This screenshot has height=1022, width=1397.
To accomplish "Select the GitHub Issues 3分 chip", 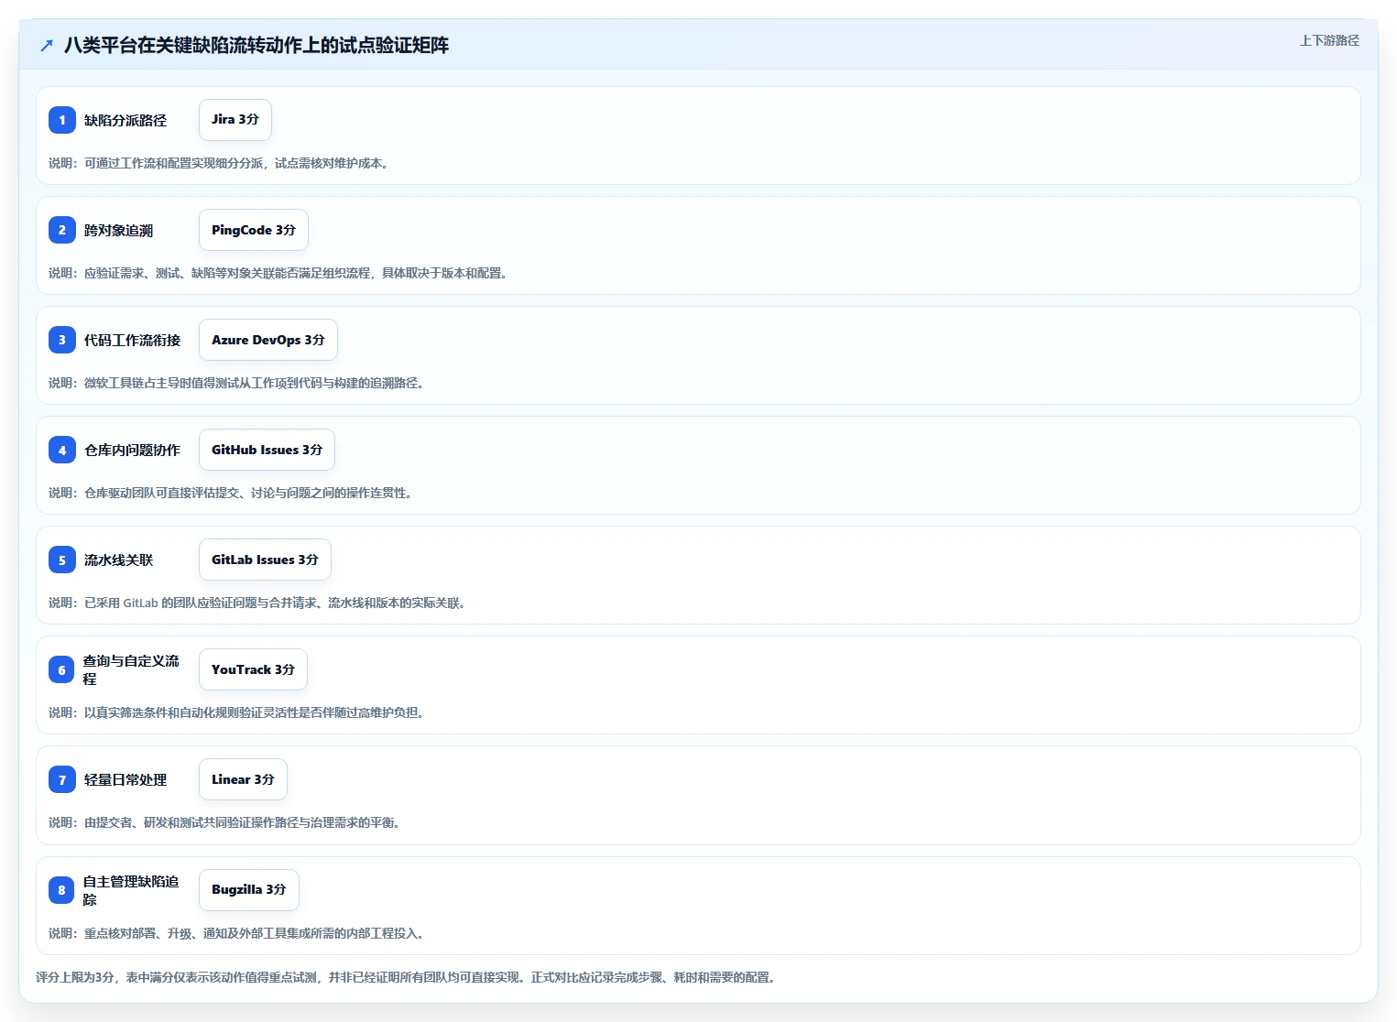I will [x=267, y=450].
